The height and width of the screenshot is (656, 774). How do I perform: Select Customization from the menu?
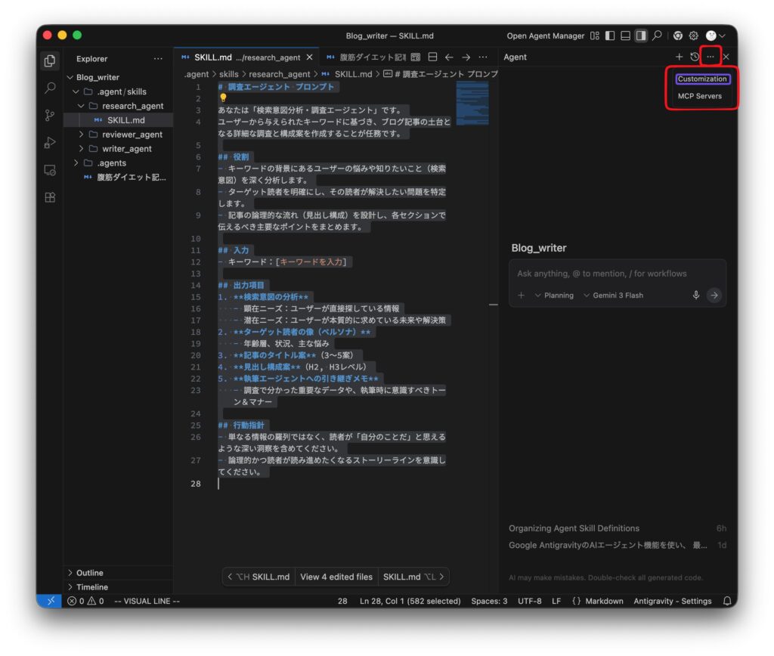point(702,79)
